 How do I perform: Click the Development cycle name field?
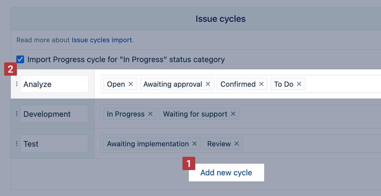(x=54, y=114)
